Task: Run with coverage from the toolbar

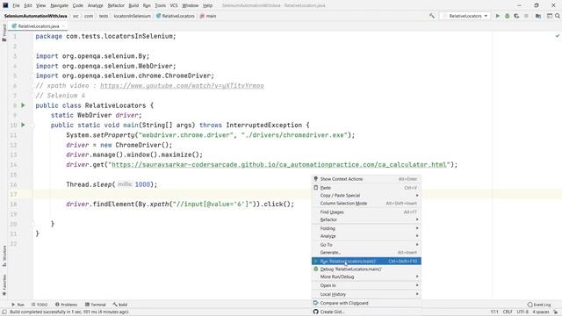Action: tap(516, 16)
